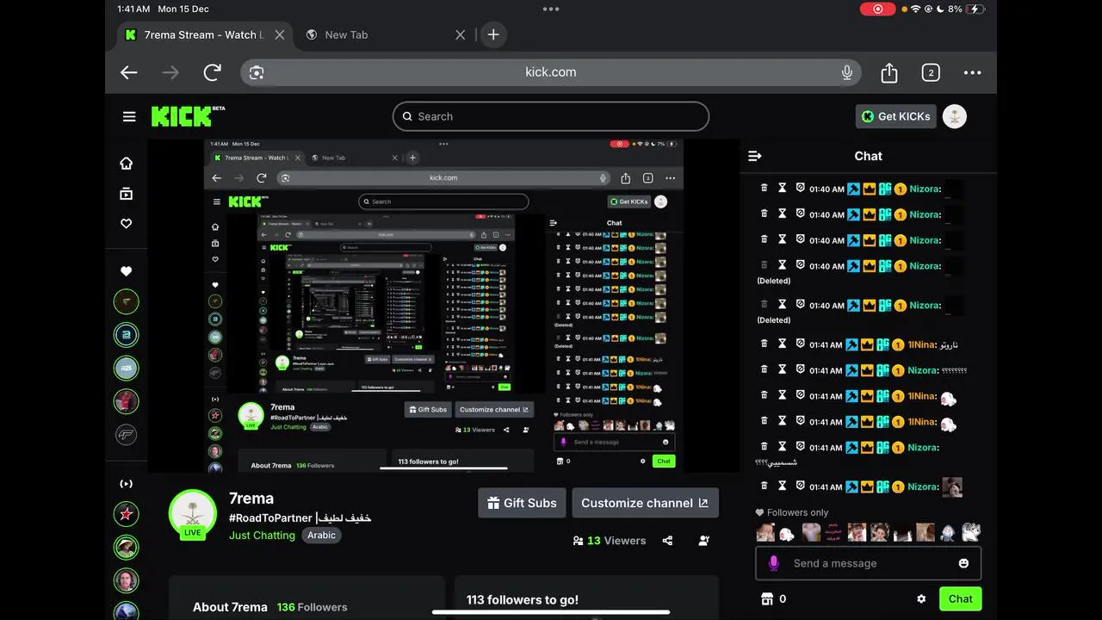Tap voice search mic in address bar
The width and height of the screenshot is (1102, 620).
(x=847, y=72)
